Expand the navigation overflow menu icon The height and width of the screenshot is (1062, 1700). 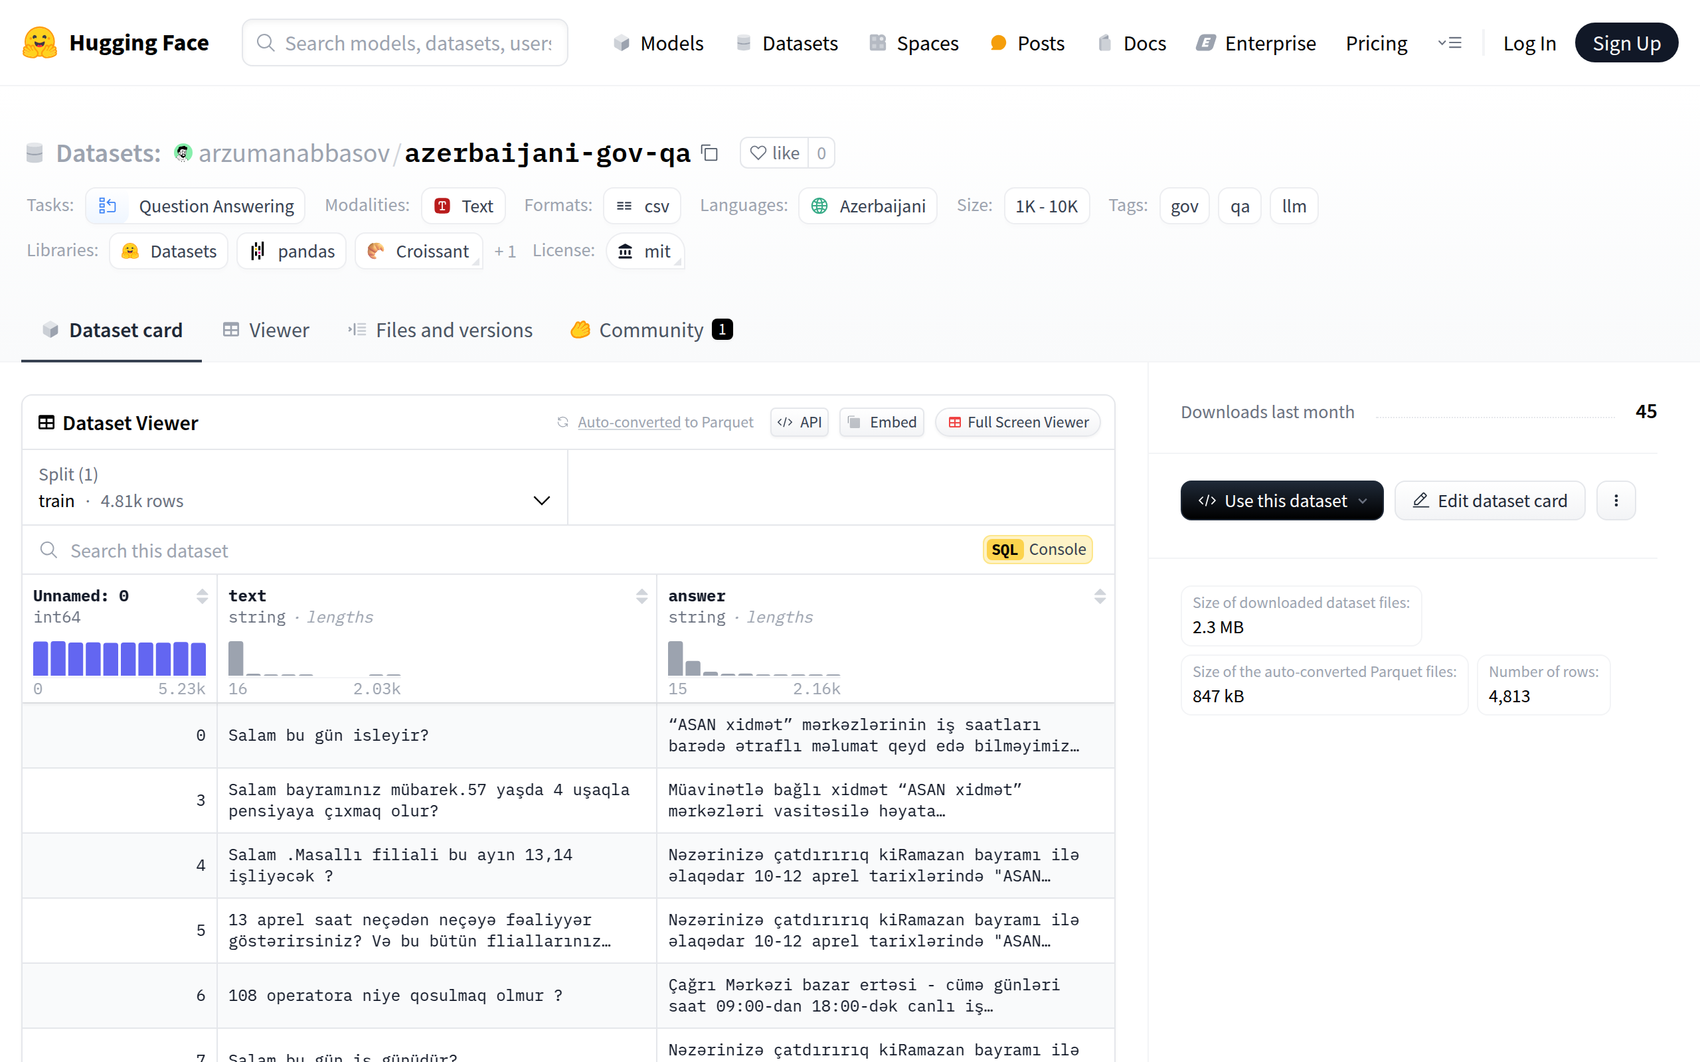1449,43
